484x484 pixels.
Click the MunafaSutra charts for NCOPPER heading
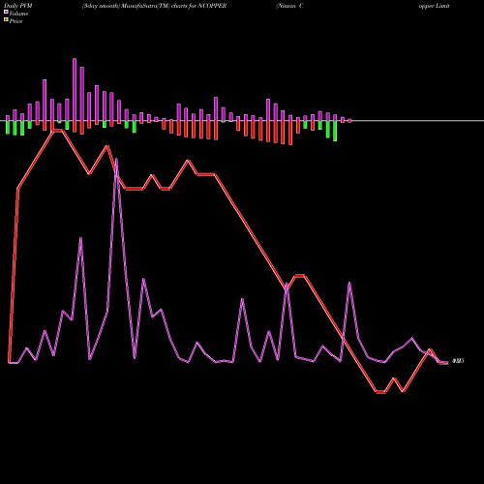point(154,6)
